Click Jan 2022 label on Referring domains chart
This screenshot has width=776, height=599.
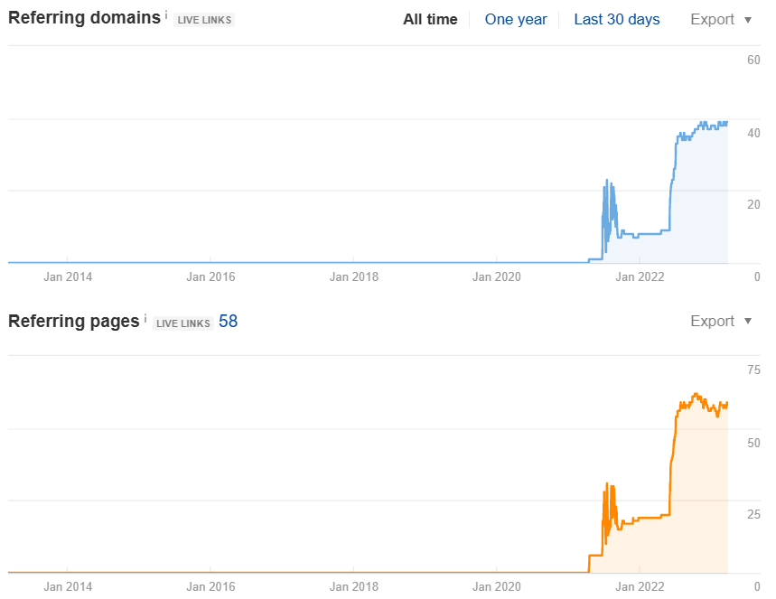coord(640,276)
